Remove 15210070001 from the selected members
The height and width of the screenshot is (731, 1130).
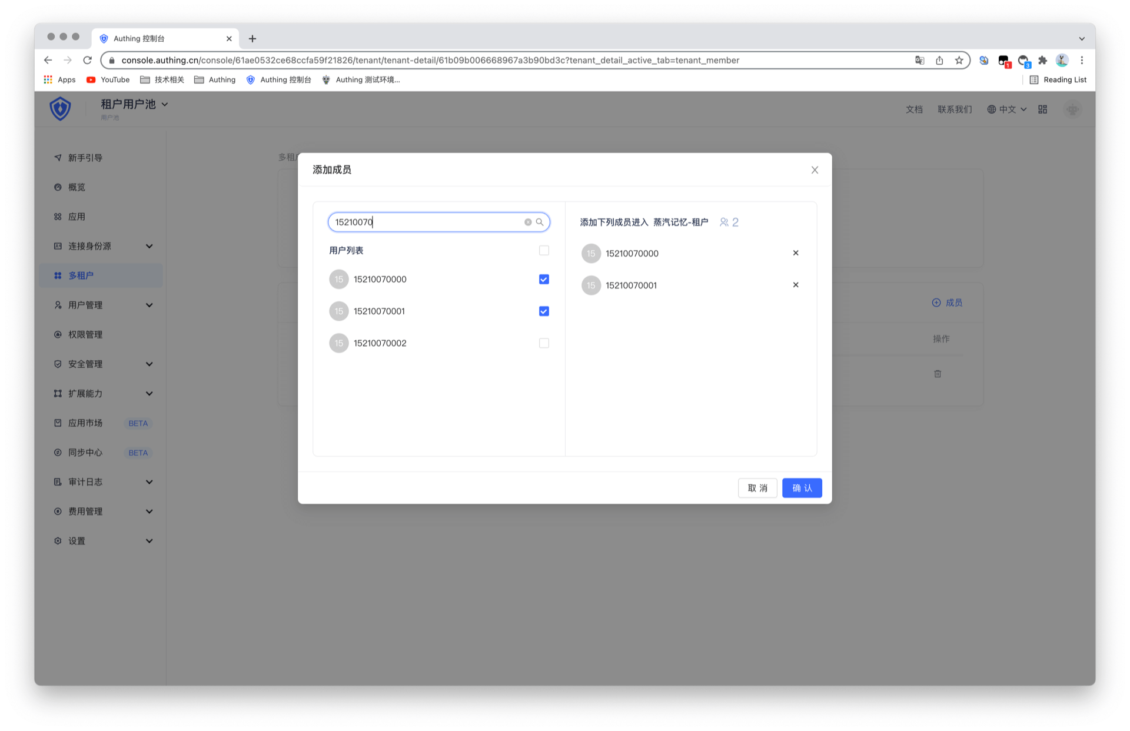pyautogui.click(x=795, y=285)
